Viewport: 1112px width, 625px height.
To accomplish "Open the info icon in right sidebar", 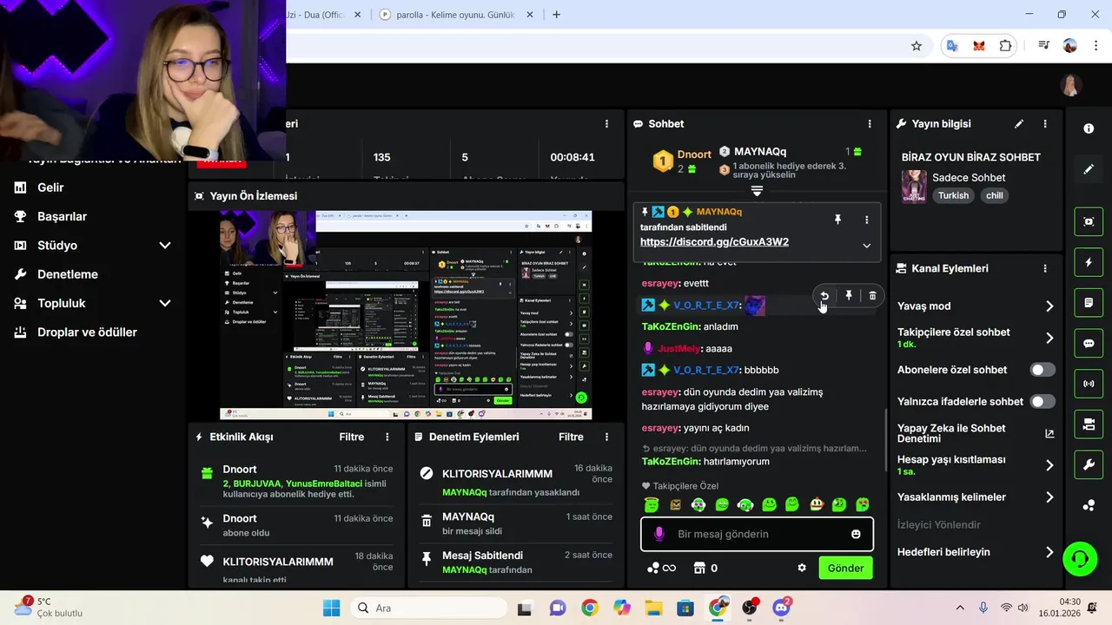I will [x=1089, y=128].
